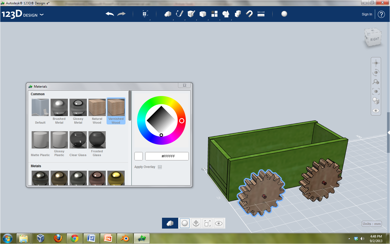The width and height of the screenshot is (390, 244).
Task: Select the Snap tool
Action: (249, 14)
